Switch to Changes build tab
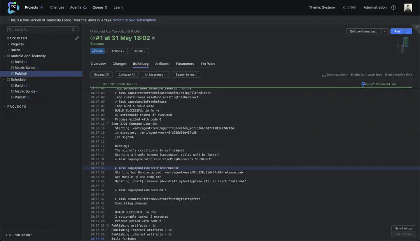The height and width of the screenshot is (241, 420). point(119,64)
